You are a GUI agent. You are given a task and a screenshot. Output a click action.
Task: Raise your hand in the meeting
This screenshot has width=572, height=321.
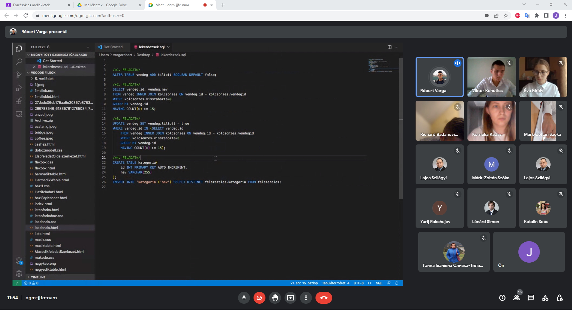[x=275, y=298]
